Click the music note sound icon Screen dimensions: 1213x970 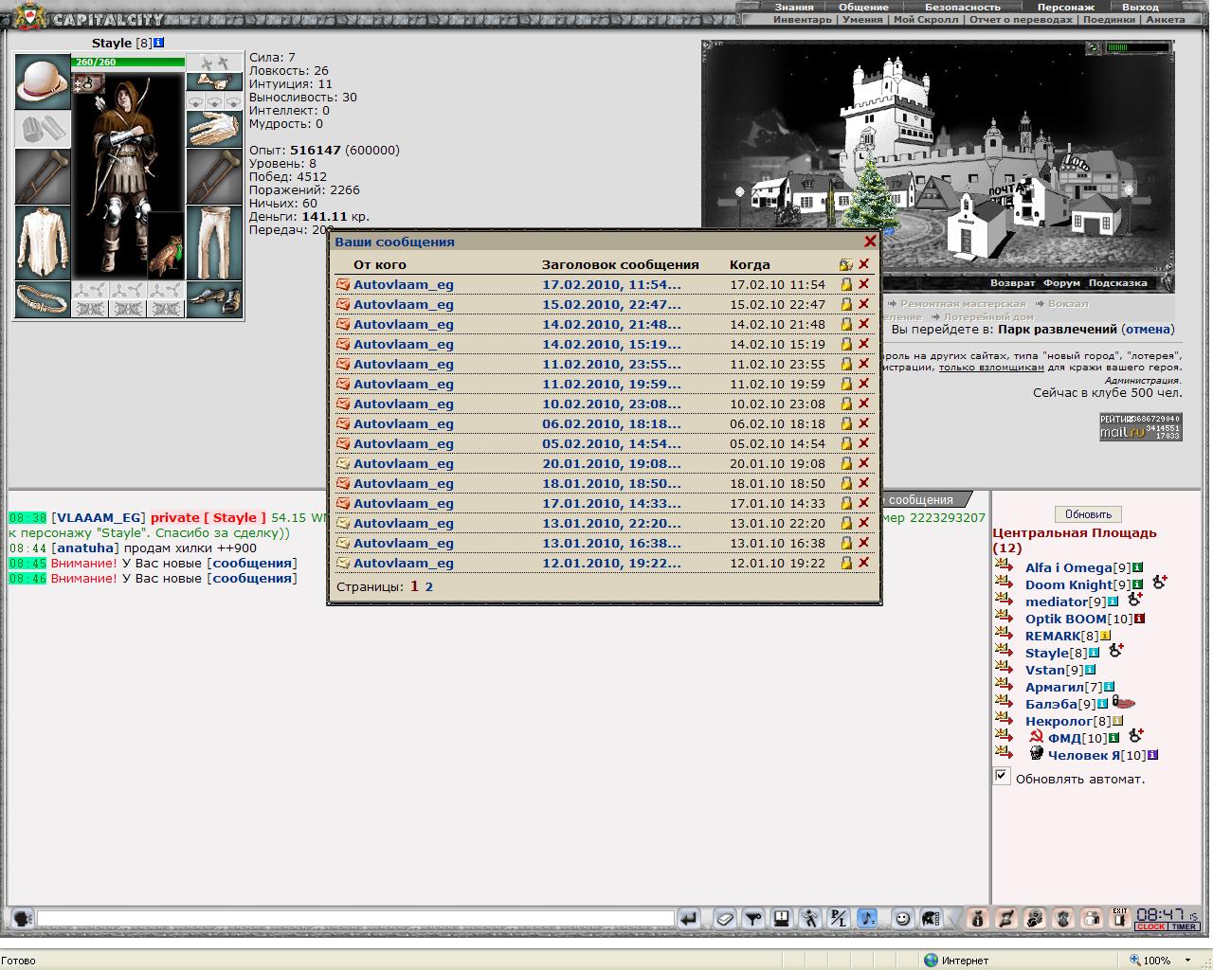tap(867, 918)
